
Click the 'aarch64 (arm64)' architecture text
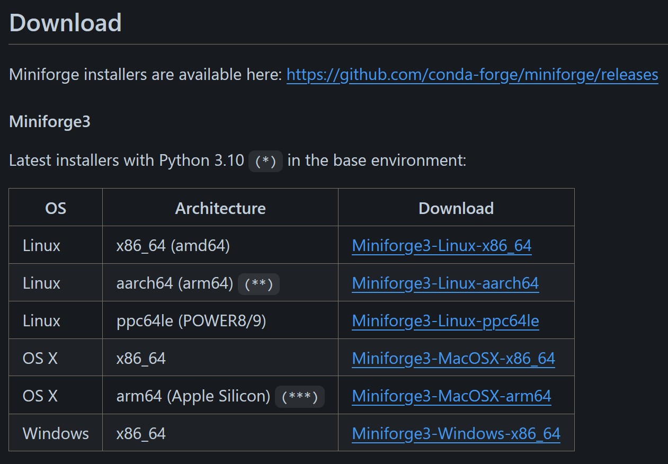coord(175,283)
